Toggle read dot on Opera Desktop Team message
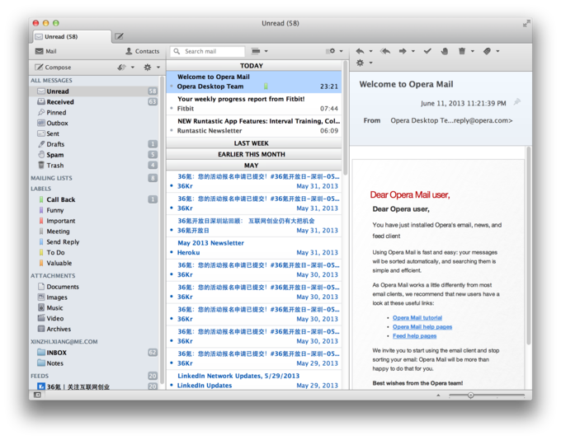Screen dimensions: 561x440 [x=172, y=87]
